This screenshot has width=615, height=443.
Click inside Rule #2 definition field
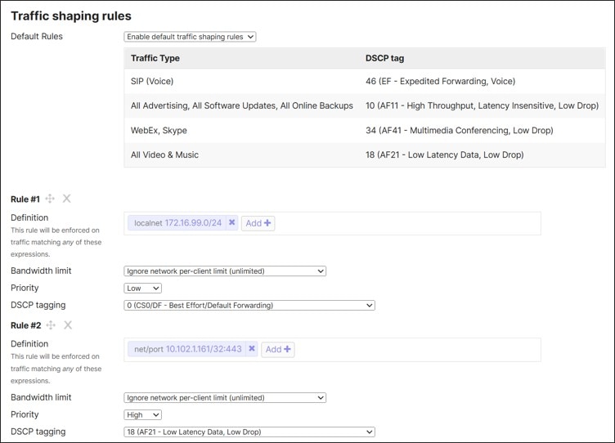point(417,349)
